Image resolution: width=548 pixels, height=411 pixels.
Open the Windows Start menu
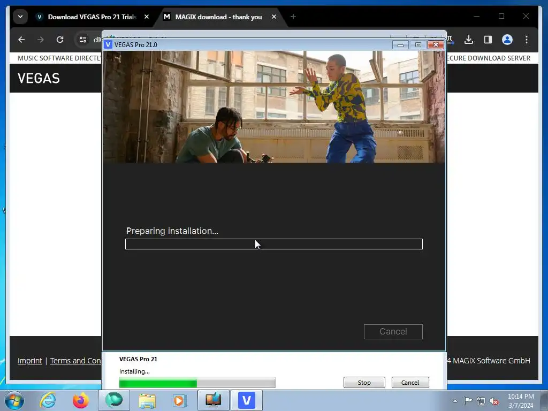14,400
